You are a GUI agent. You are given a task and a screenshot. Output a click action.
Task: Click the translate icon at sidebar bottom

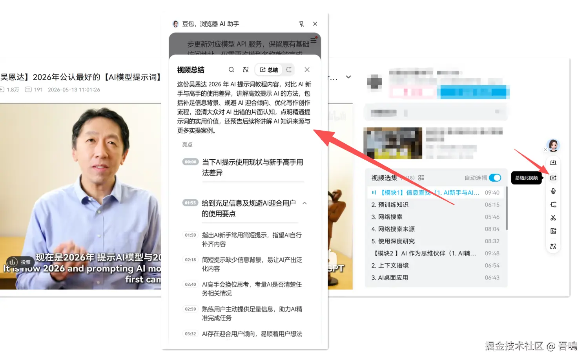553,246
